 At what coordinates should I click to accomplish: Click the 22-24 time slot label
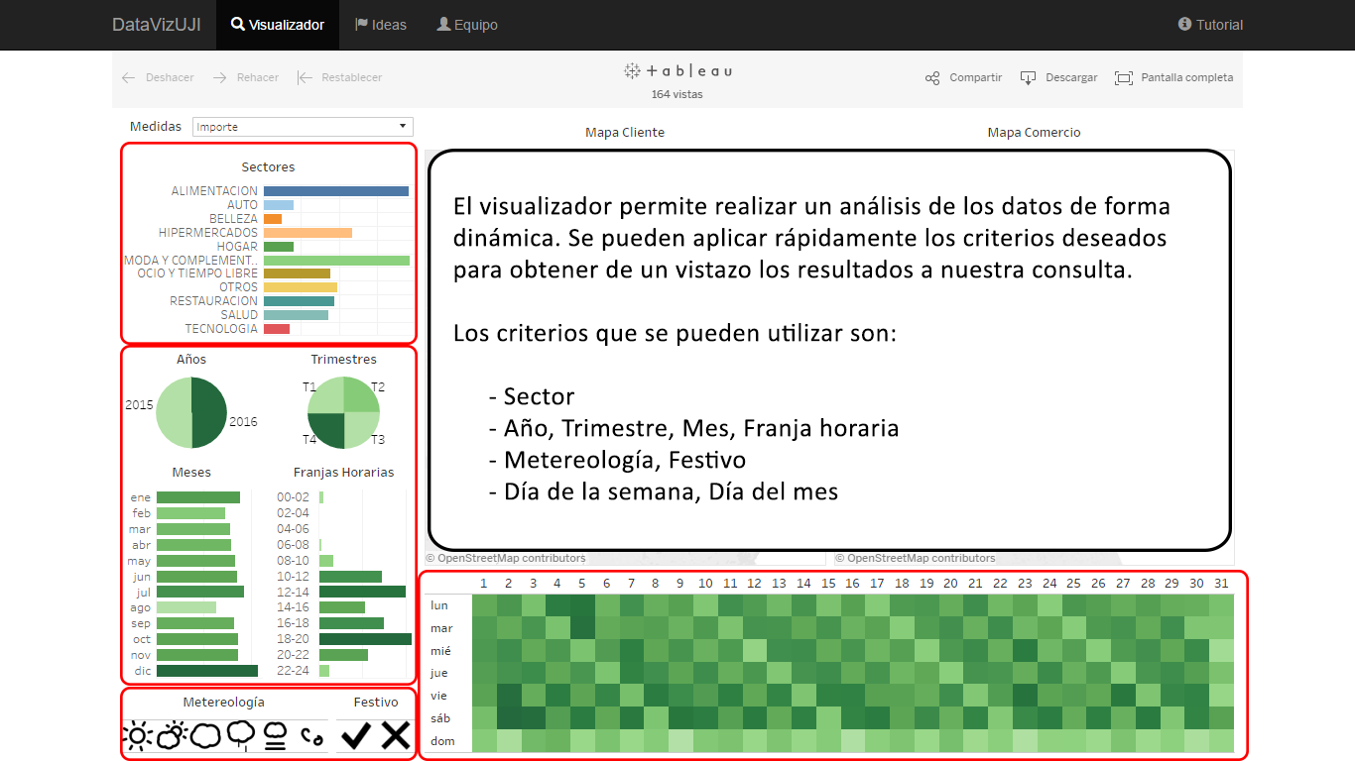tap(293, 671)
